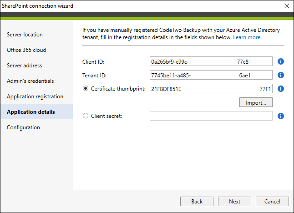The height and width of the screenshot is (213, 294).
Task: Proceed with the Next button
Action: 234,201
